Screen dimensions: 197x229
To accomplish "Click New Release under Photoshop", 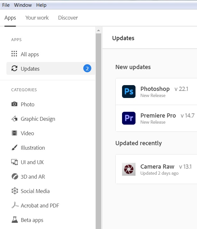I will coord(153,95).
